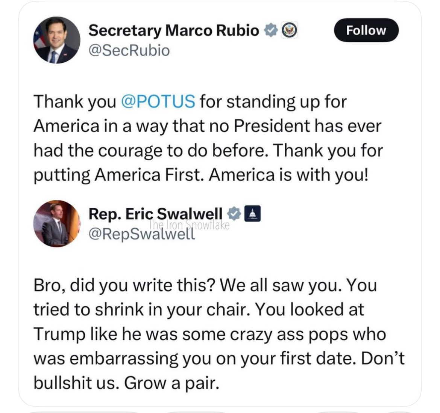This screenshot has height=413, width=440.
Task: Click the sentence "America is with you!"
Action: click(288, 175)
